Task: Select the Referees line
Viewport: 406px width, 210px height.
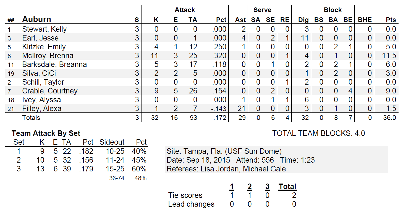Action: (x=226, y=169)
